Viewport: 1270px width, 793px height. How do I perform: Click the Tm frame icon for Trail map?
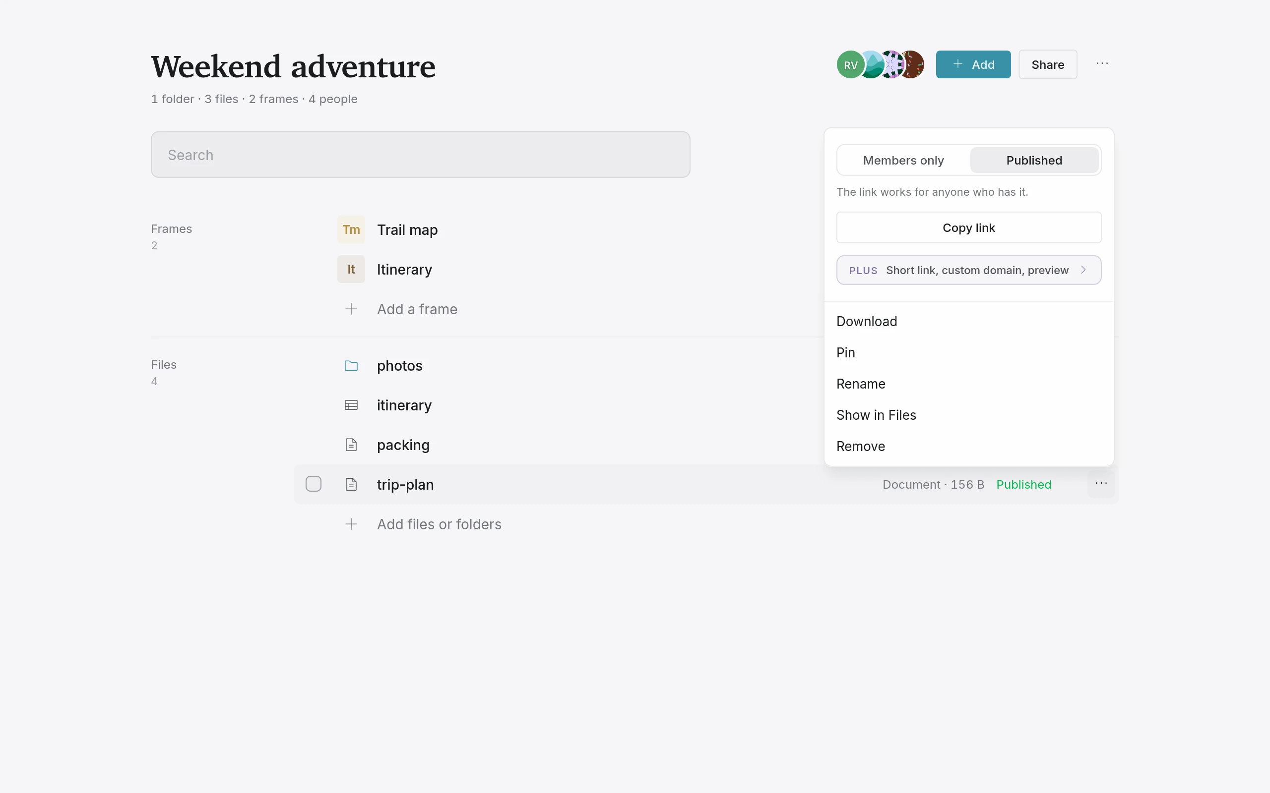[x=351, y=229]
